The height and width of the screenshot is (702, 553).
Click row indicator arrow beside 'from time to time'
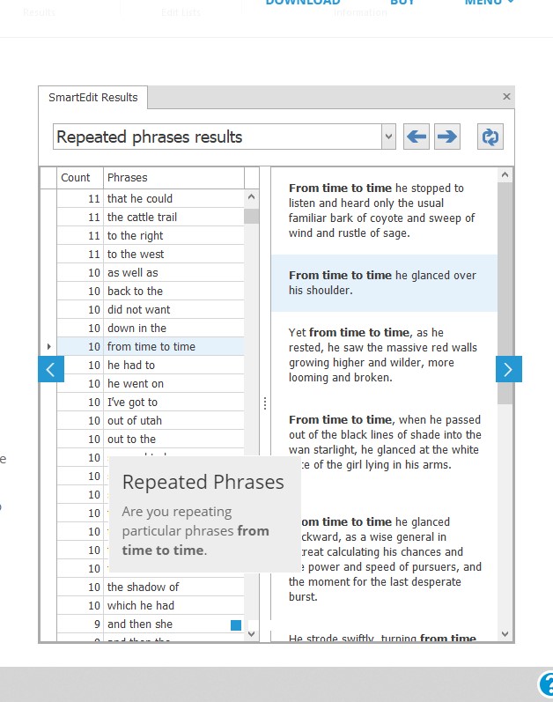click(x=48, y=346)
